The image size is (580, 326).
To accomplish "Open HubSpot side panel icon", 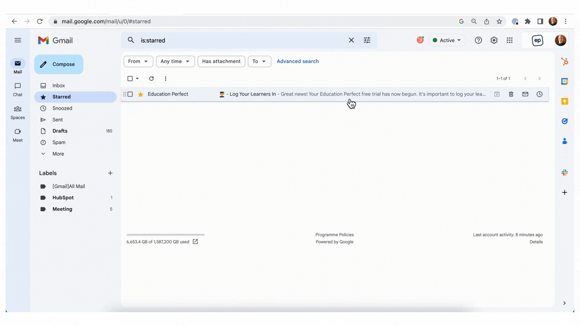I will (x=565, y=62).
